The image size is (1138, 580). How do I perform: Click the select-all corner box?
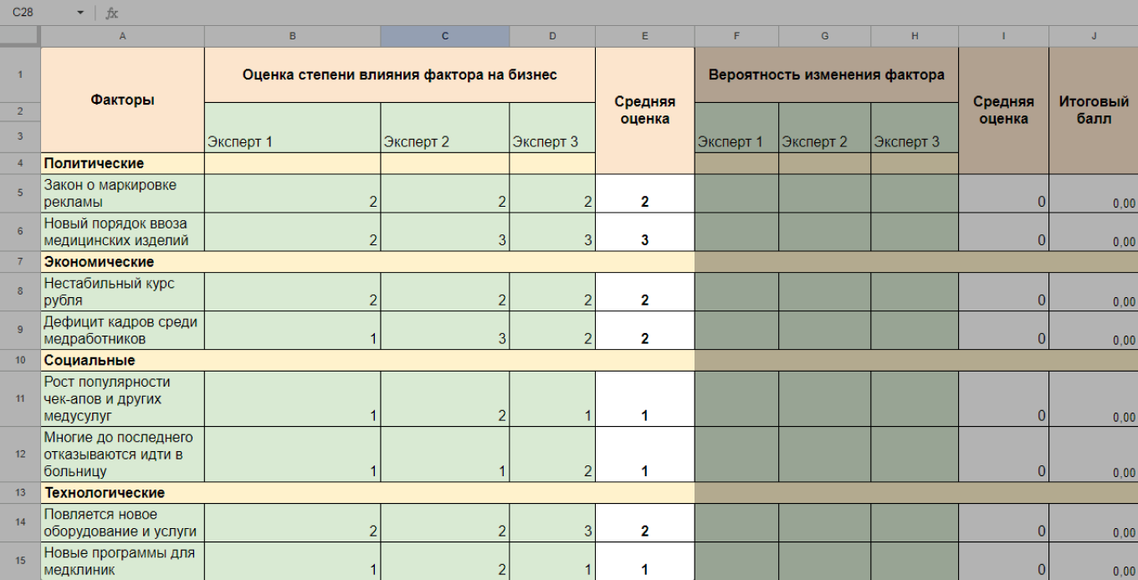[20, 36]
